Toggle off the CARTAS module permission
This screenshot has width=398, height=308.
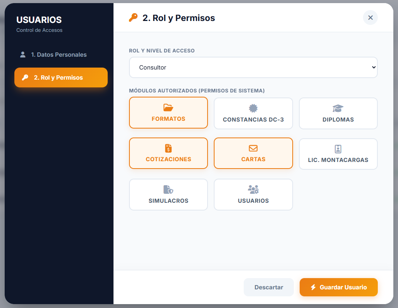(x=253, y=153)
